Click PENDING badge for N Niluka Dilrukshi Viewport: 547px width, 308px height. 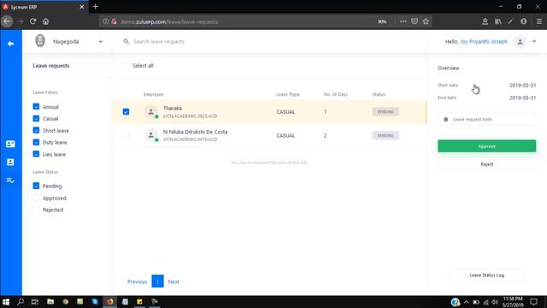385,135
